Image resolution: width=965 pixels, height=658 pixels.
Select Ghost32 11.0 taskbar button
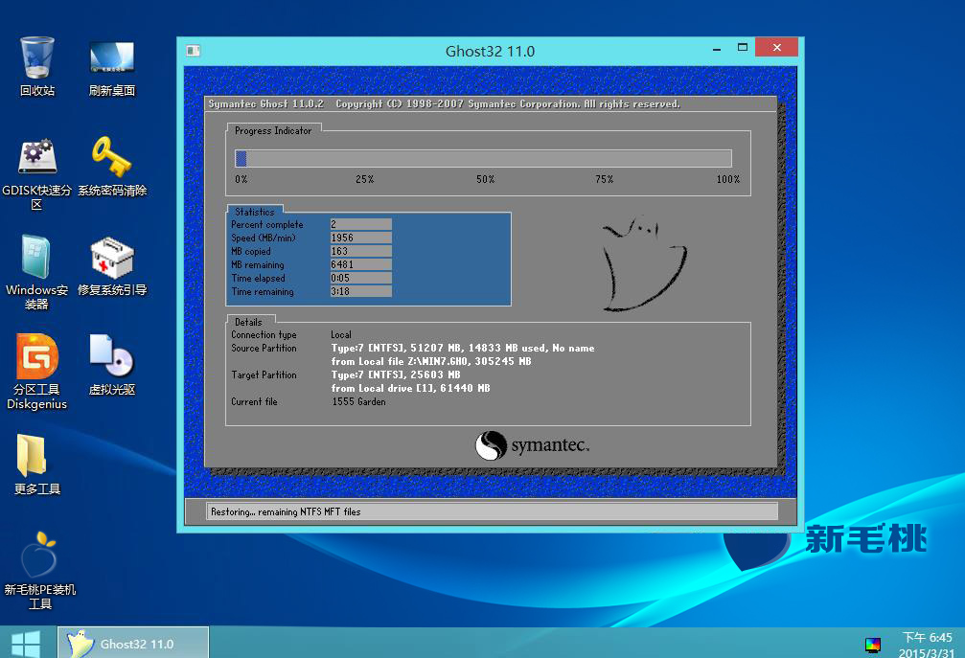pos(133,643)
